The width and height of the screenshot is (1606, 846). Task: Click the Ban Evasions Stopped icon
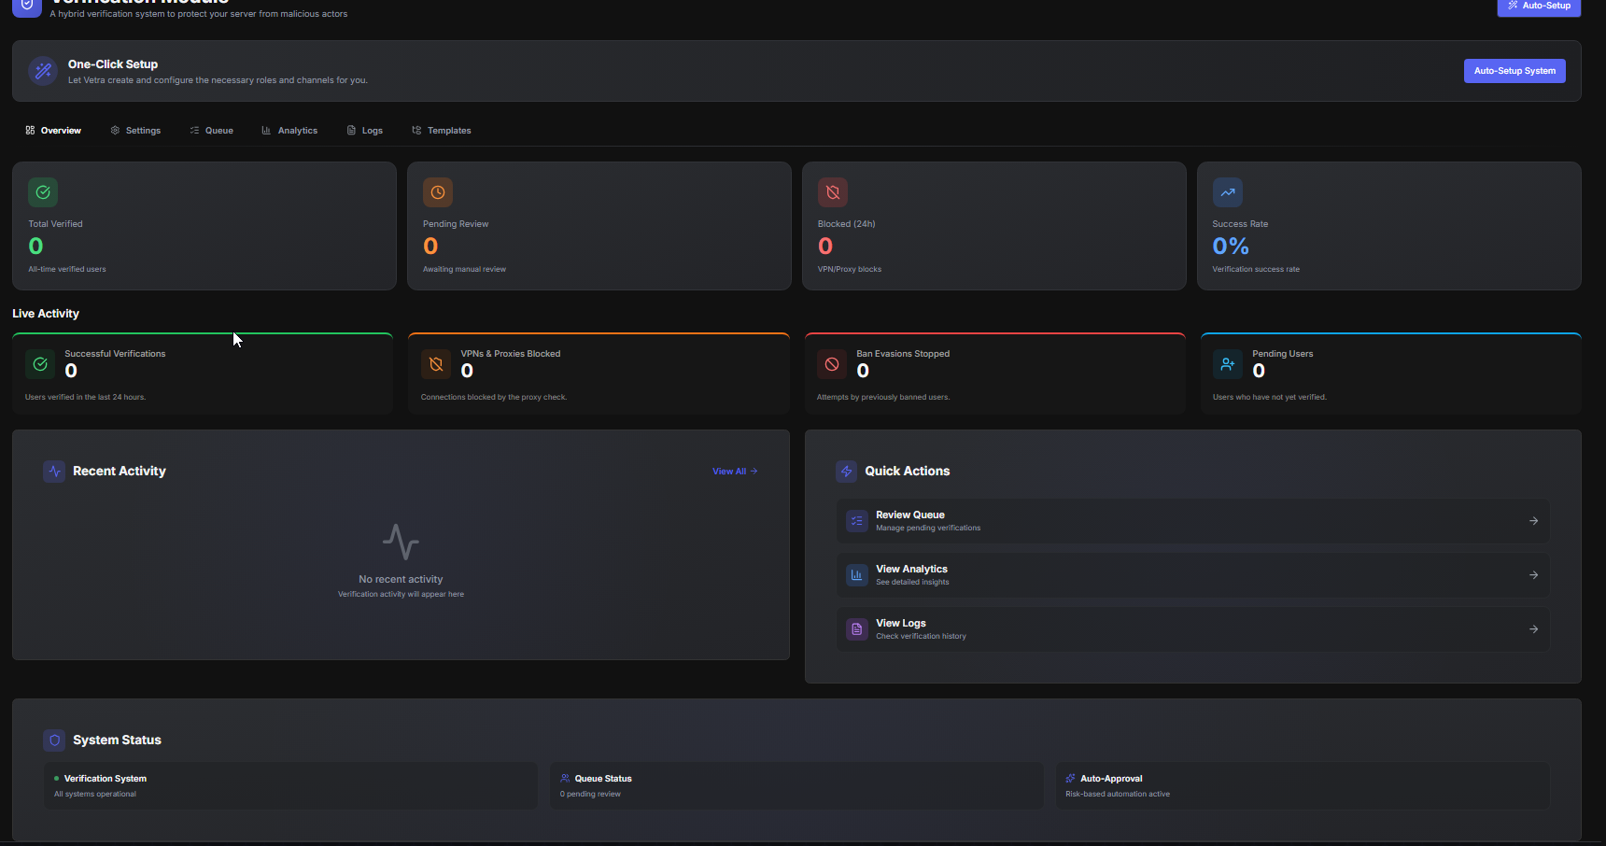point(832,364)
